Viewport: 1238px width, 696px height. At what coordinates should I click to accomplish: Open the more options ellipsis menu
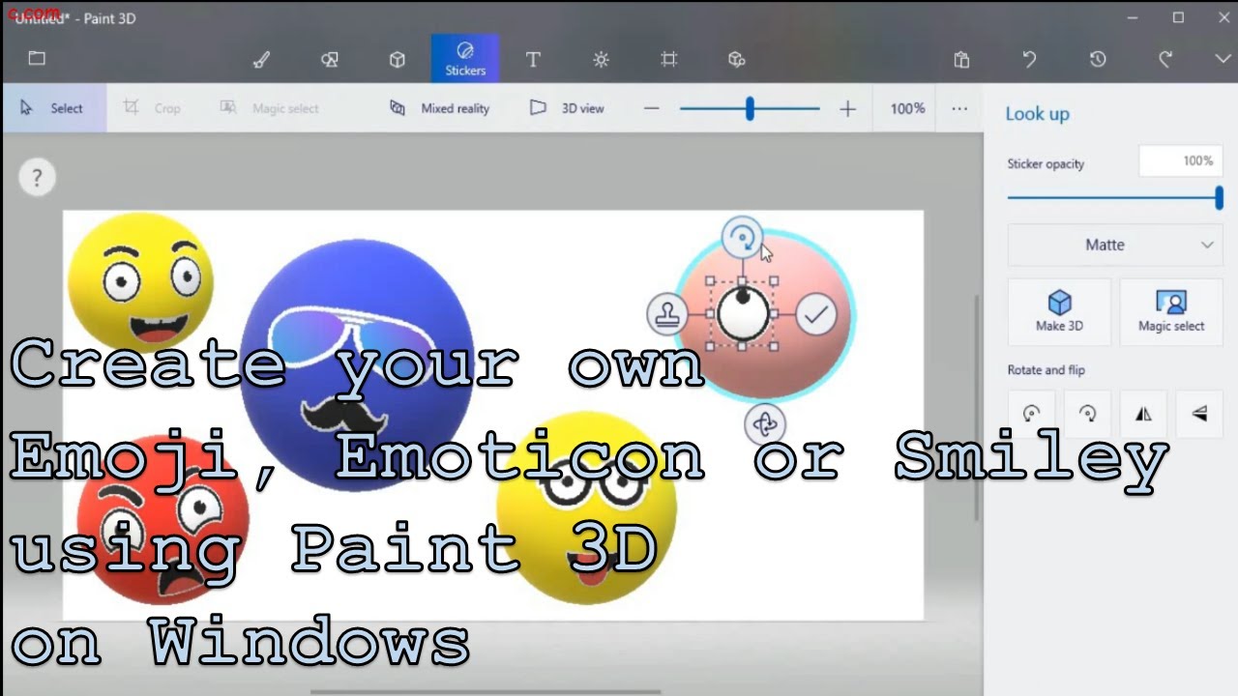coord(959,108)
